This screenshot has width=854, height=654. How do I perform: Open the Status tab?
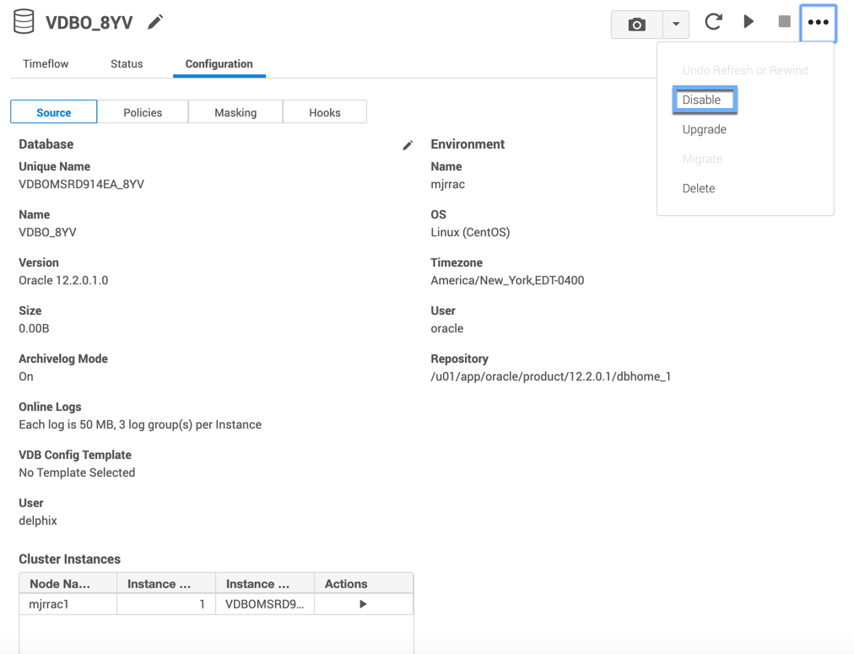coord(127,64)
